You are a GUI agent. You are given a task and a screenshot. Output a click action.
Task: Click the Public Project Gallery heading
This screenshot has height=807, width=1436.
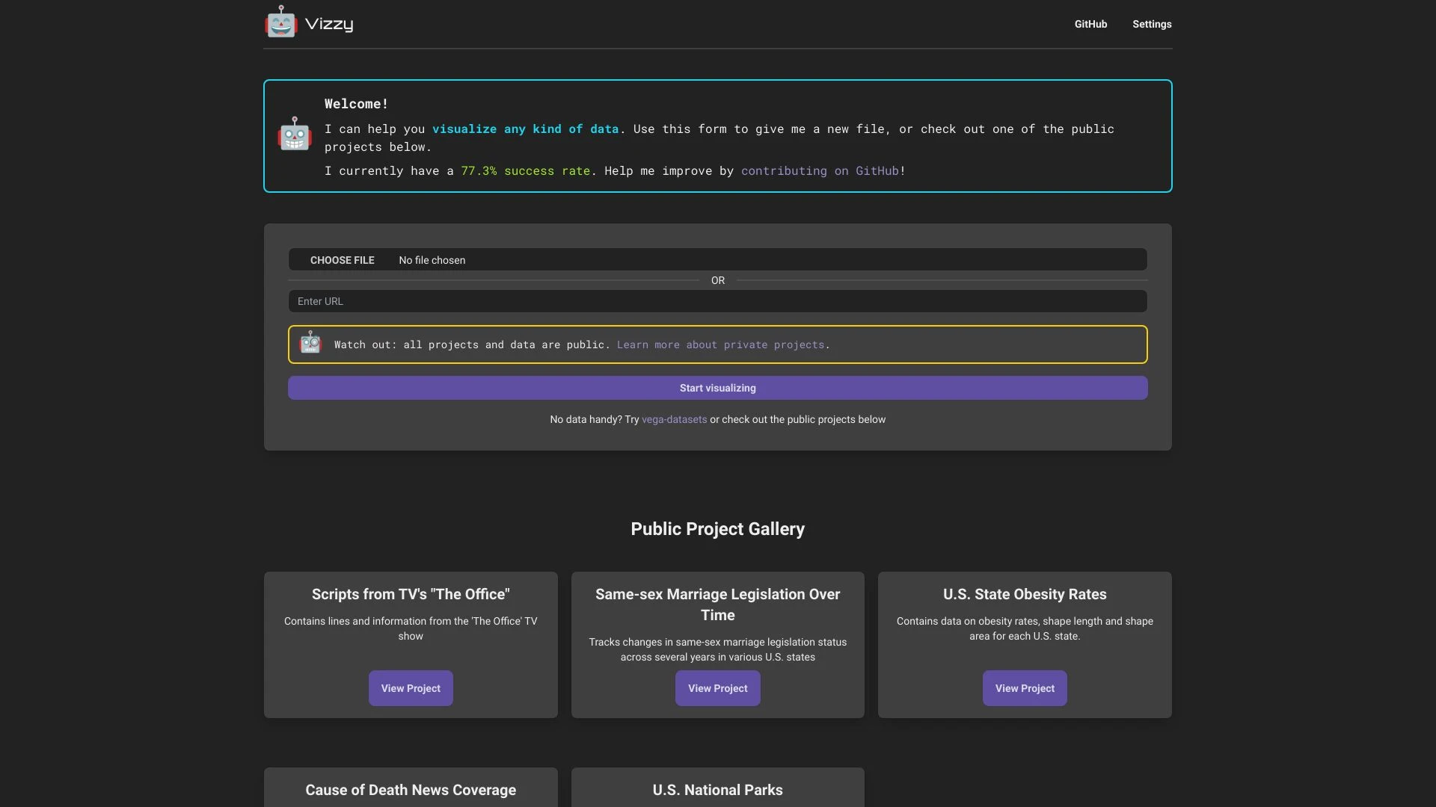point(717,529)
